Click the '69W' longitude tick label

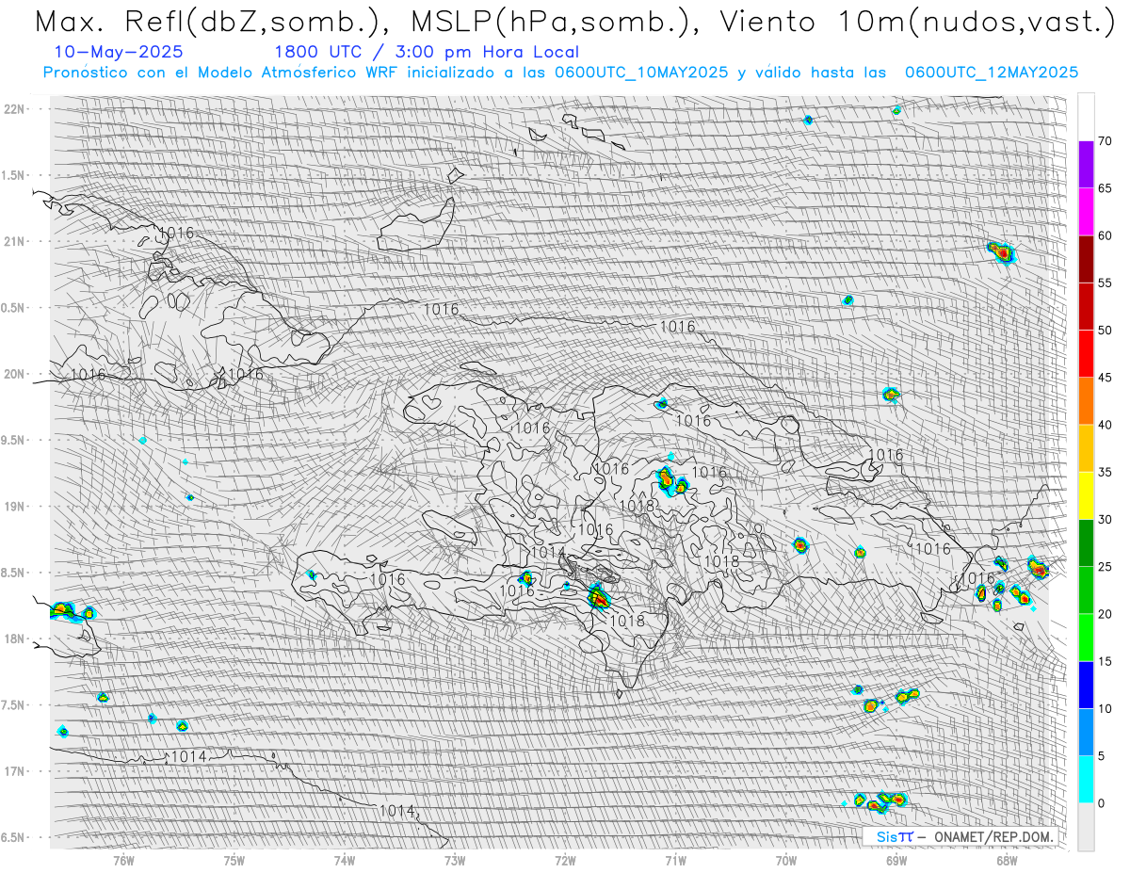896,860
